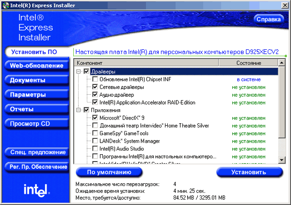Uncheck the Сетевые драйверы checkbox

click(95, 87)
